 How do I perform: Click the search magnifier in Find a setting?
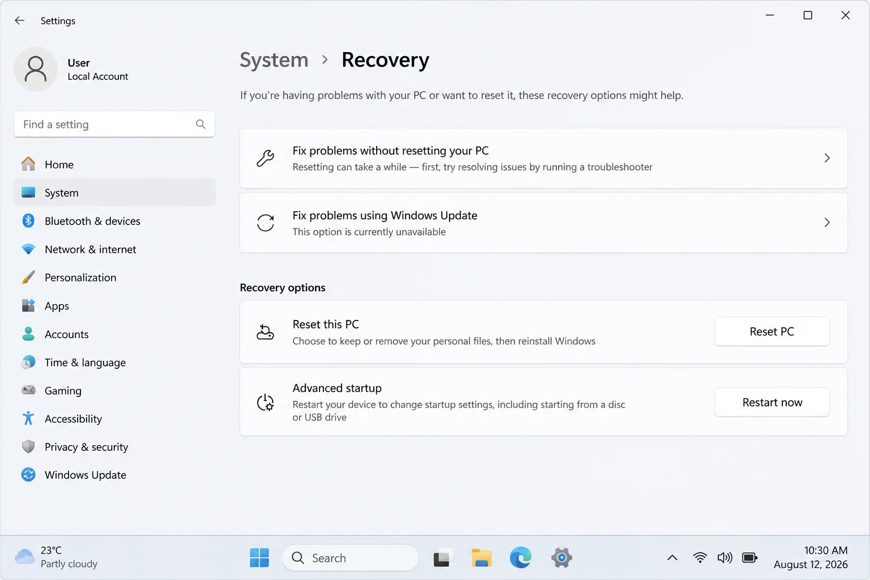pos(201,124)
